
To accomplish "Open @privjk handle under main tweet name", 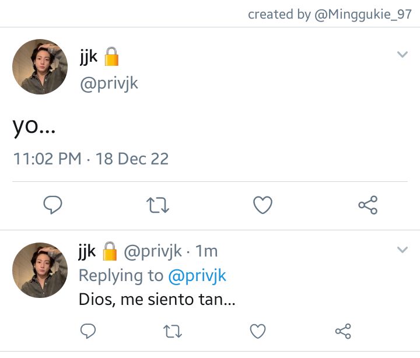I will pyautogui.click(x=109, y=83).
